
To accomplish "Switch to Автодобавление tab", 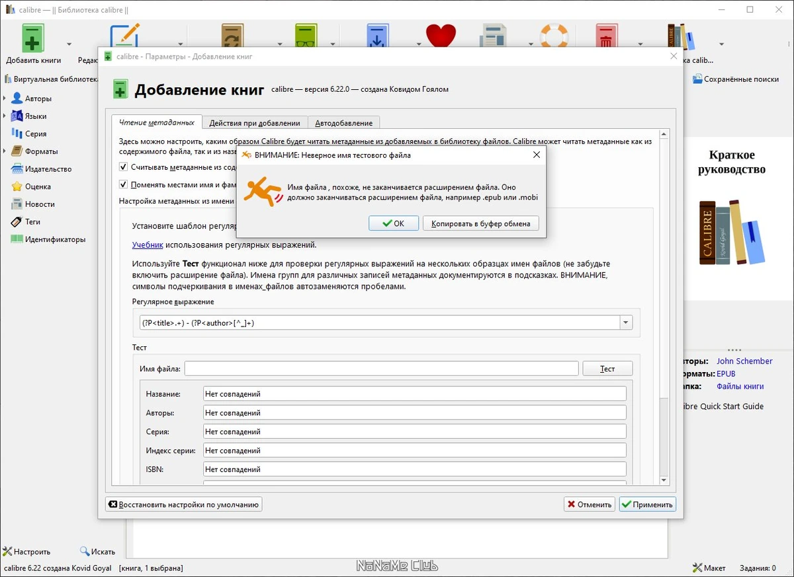I will (344, 123).
